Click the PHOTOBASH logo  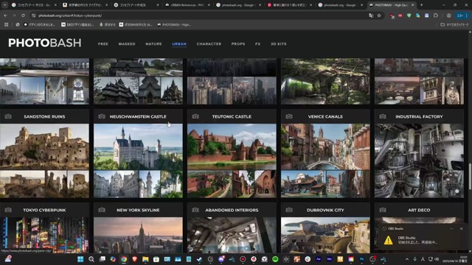(44, 43)
